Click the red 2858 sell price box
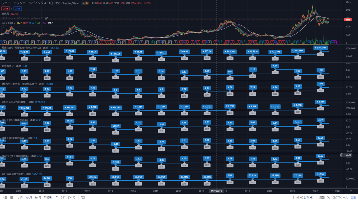This screenshot has width=358, height=201. pos(5,9)
